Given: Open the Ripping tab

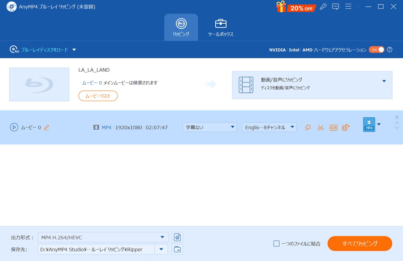Looking at the screenshot, I should (x=181, y=27).
